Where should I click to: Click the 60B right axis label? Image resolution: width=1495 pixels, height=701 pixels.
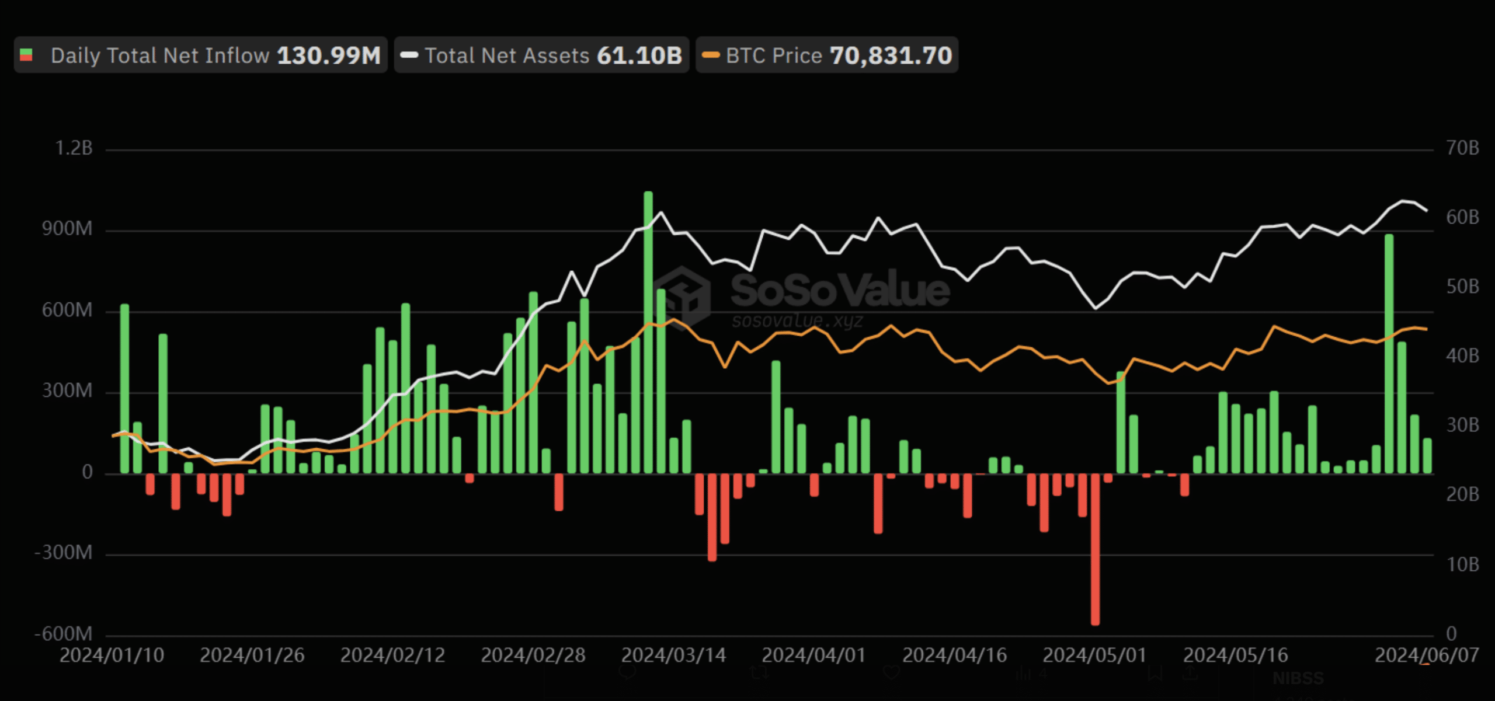pos(1463,218)
